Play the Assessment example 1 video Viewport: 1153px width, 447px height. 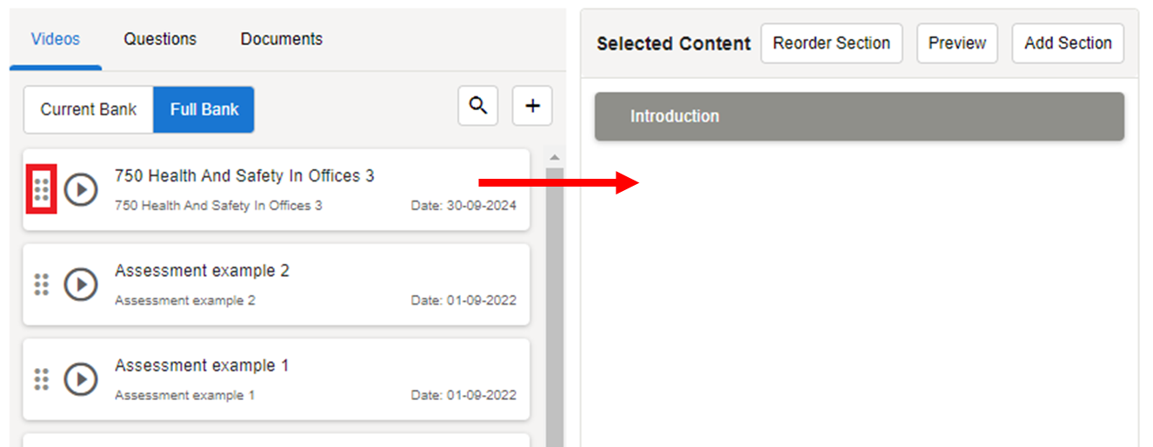81,378
